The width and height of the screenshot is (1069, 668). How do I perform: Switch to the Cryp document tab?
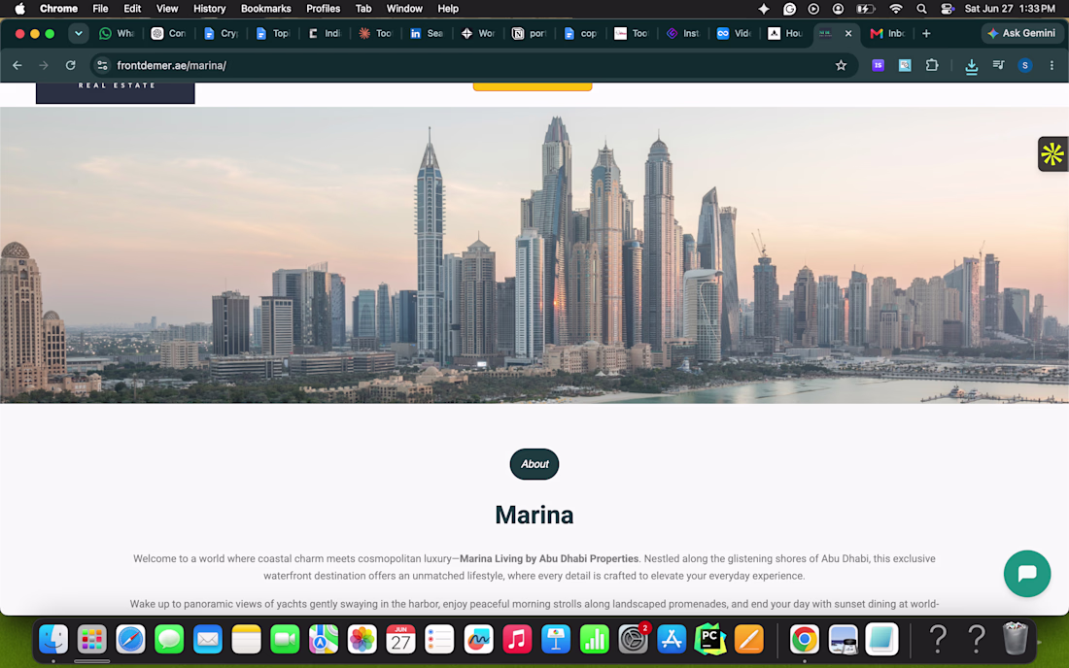(x=221, y=33)
